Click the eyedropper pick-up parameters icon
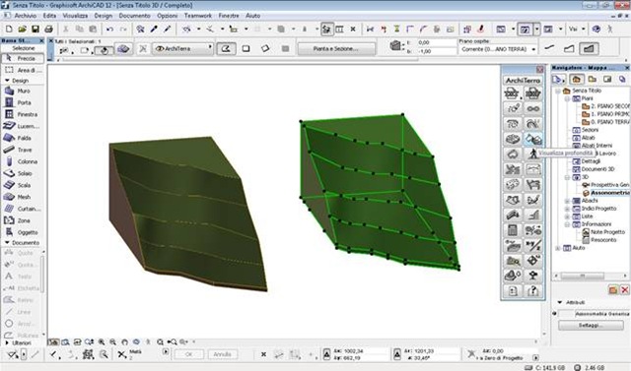Viewport: 631px width, 371px height. coord(154,29)
